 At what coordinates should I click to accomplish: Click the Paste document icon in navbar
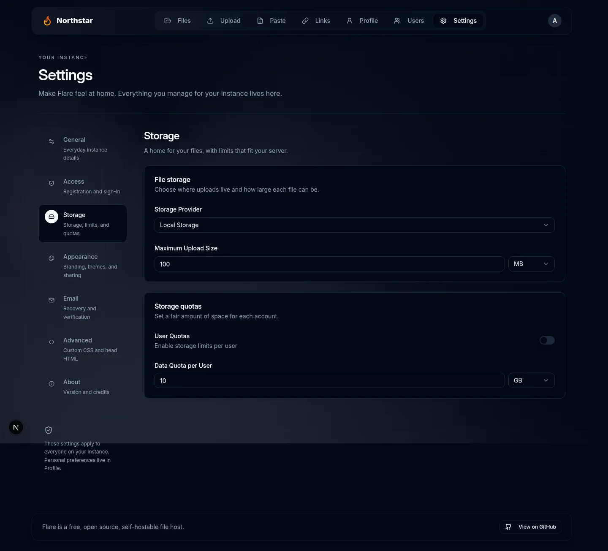260,21
